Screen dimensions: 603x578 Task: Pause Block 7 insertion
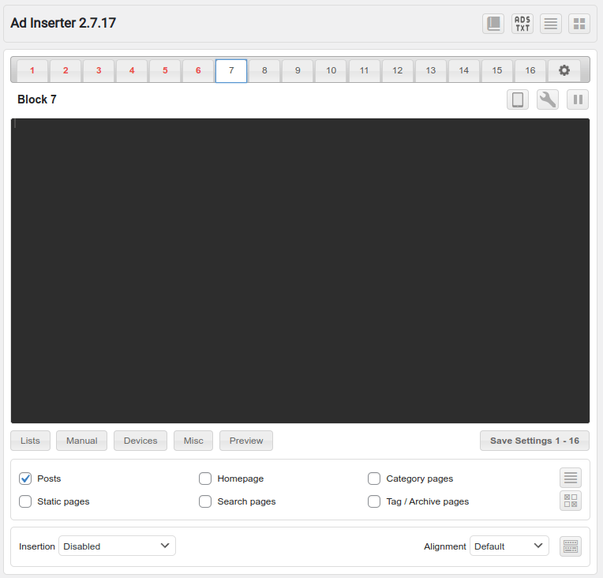tap(578, 99)
